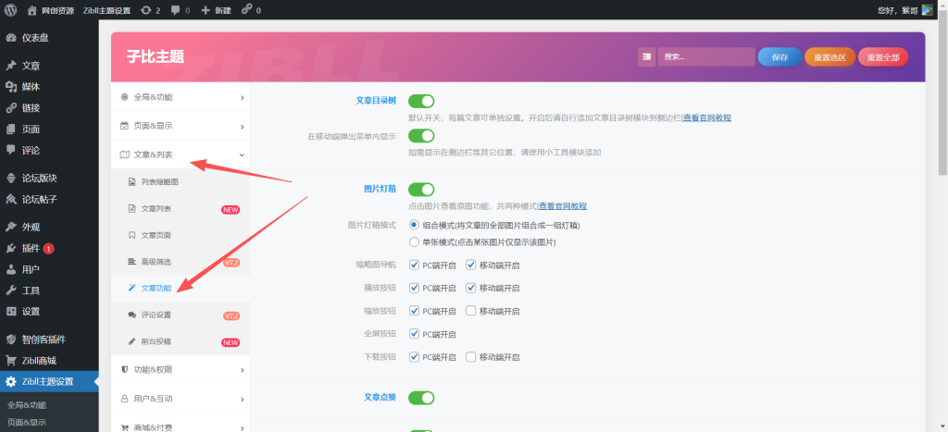Open Zibll主题设置 in admin bar
Image resolution: width=948 pixels, height=432 pixels.
click(107, 10)
